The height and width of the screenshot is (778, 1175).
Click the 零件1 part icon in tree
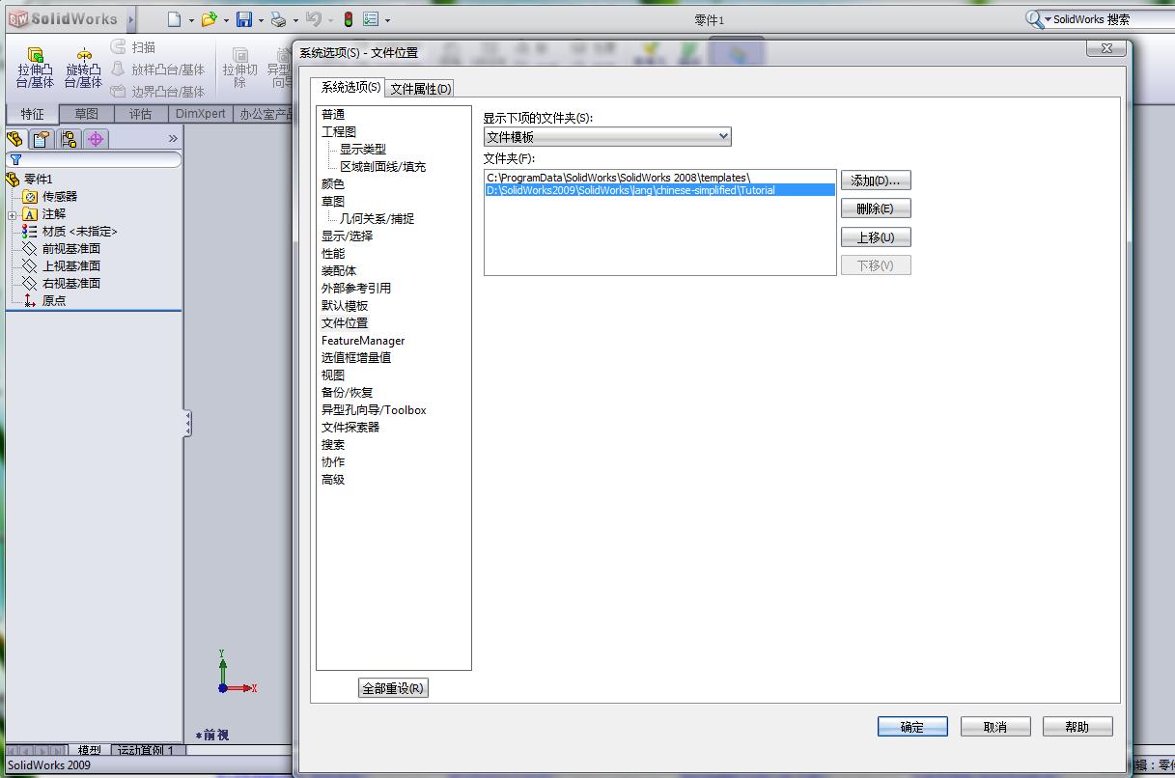pyautogui.click(x=13, y=179)
